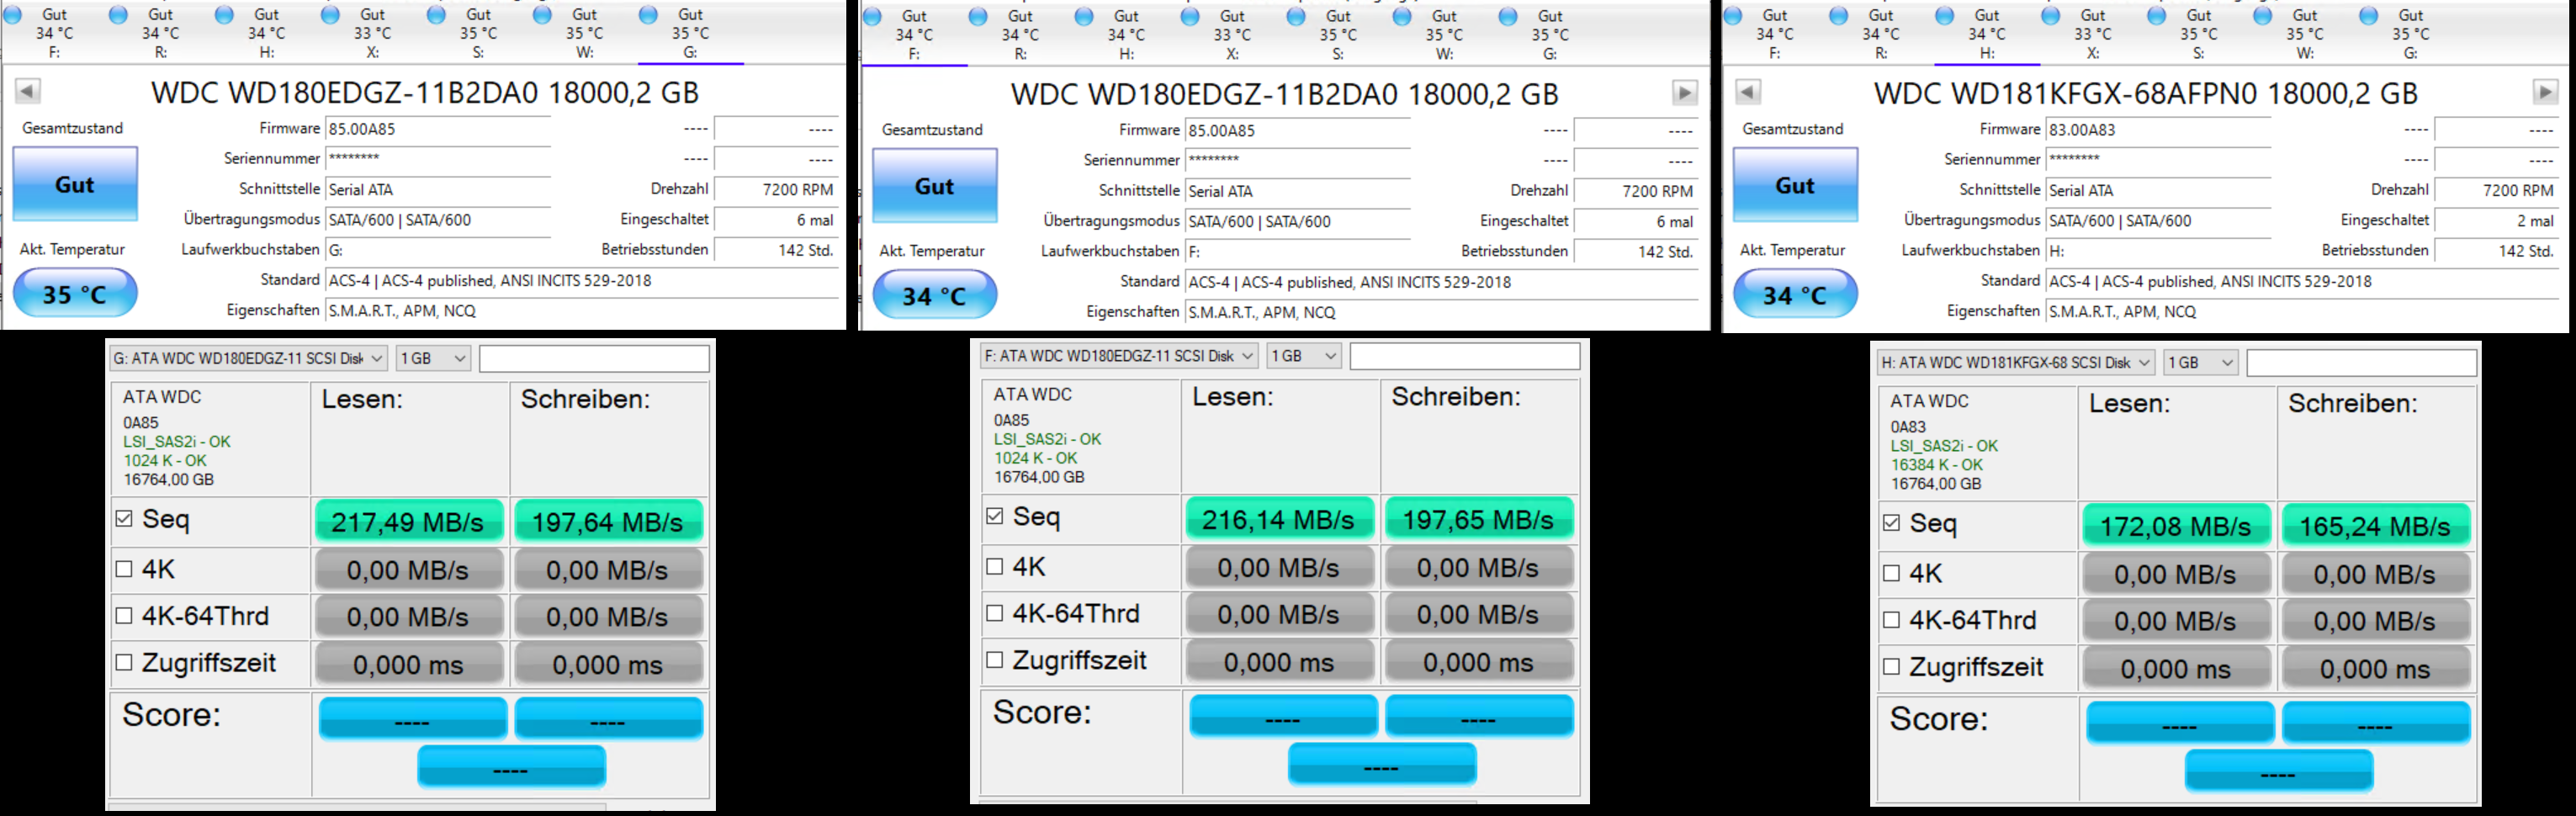Click the blue health circle of S: in the F: window

pos(1296,16)
